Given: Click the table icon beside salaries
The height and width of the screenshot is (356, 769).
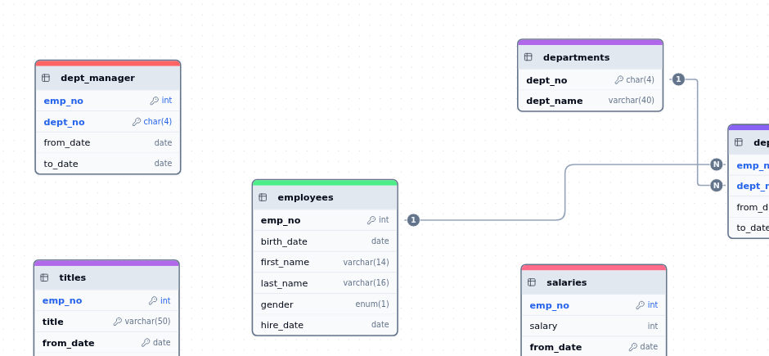Looking at the screenshot, I should (x=532, y=282).
